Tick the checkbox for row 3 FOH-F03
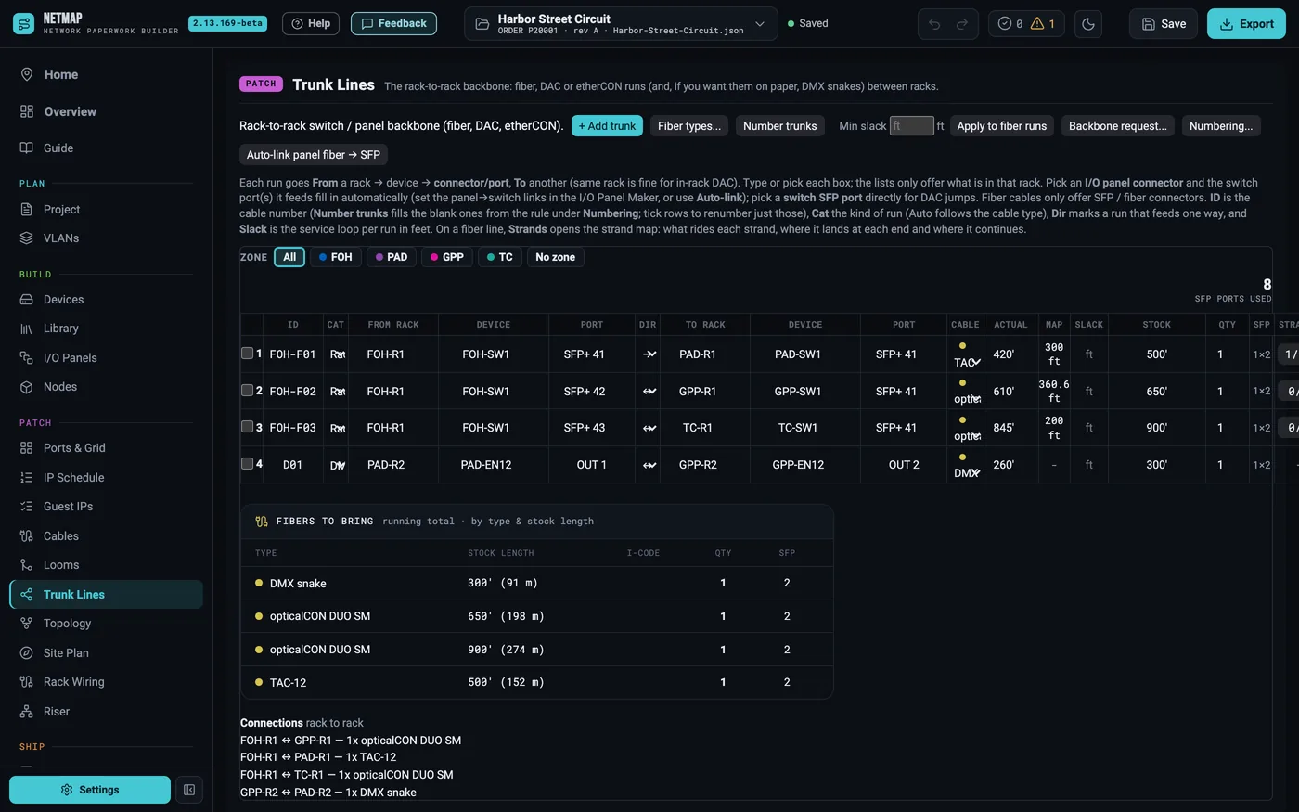 pos(247,427)
